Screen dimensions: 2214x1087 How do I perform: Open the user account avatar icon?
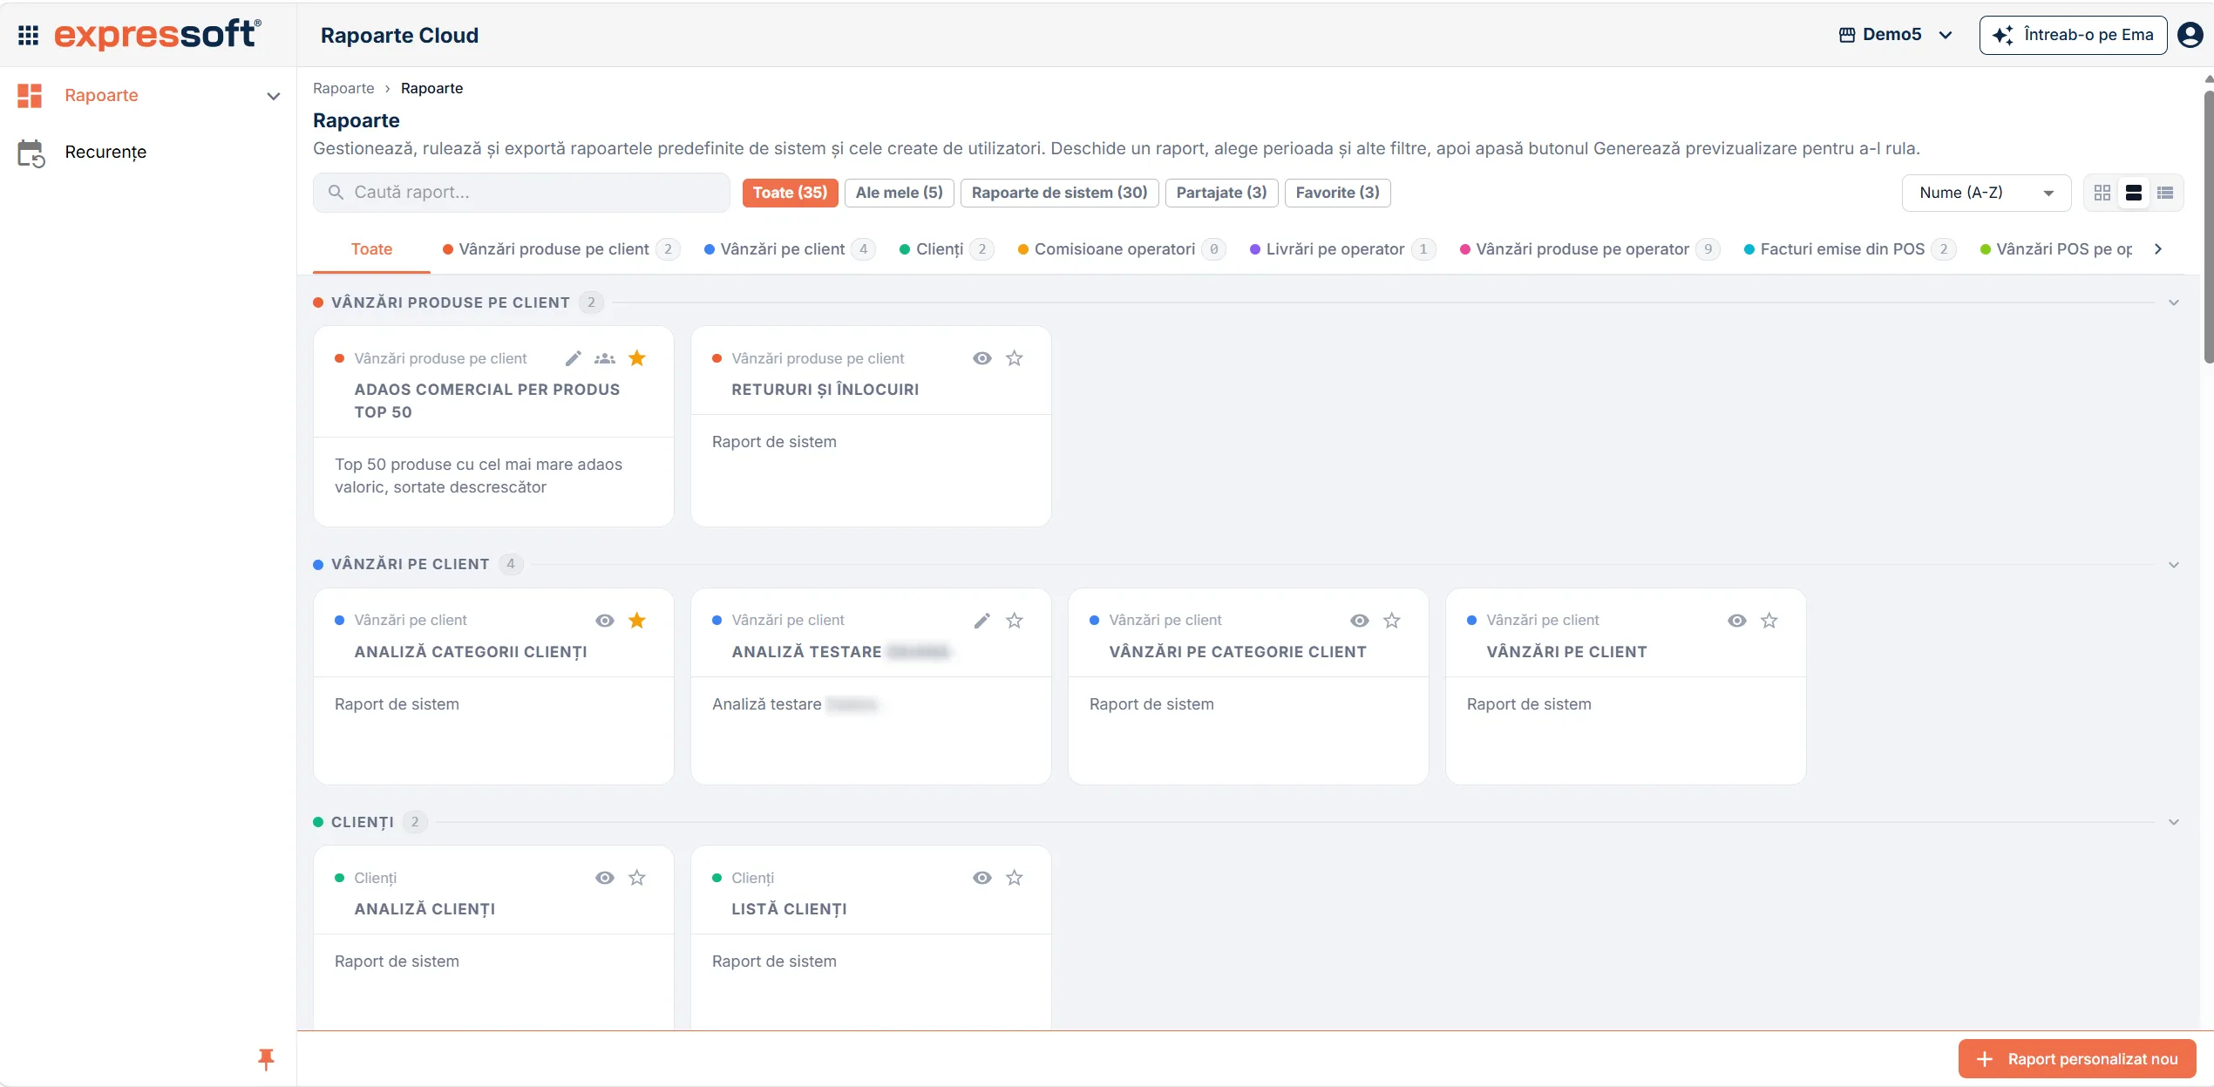point(2190,35)
